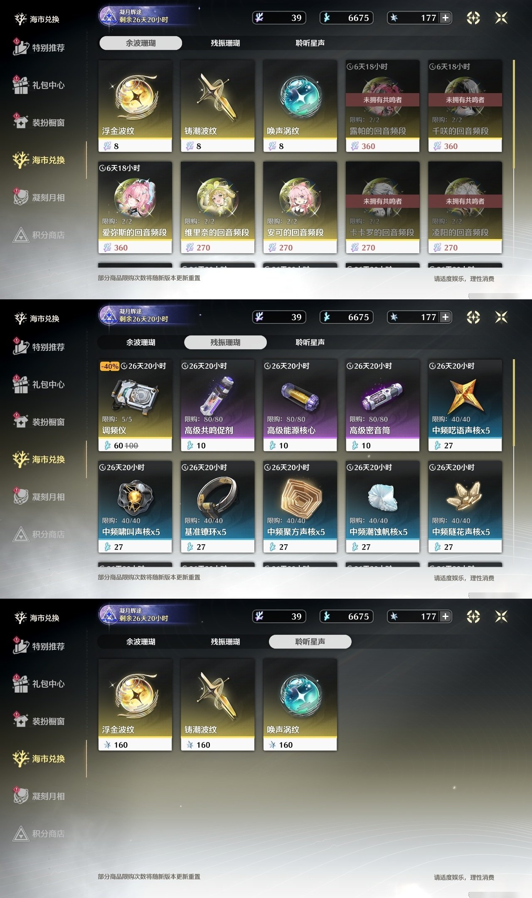The width and height of the screenshot is (532, 898).
Task: Open 维里奈的回音频段 priced 270
Action: click(x=217, y=207)
